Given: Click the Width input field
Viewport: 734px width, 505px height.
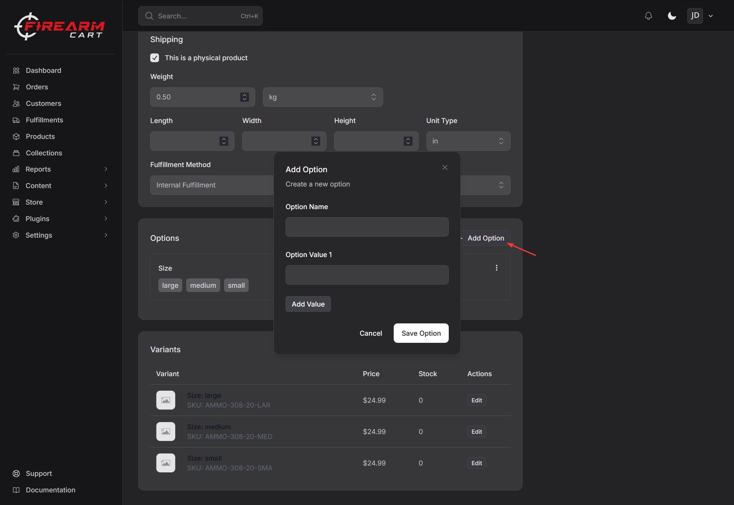Looking at the screenshot, I should (x=284, y=141).
